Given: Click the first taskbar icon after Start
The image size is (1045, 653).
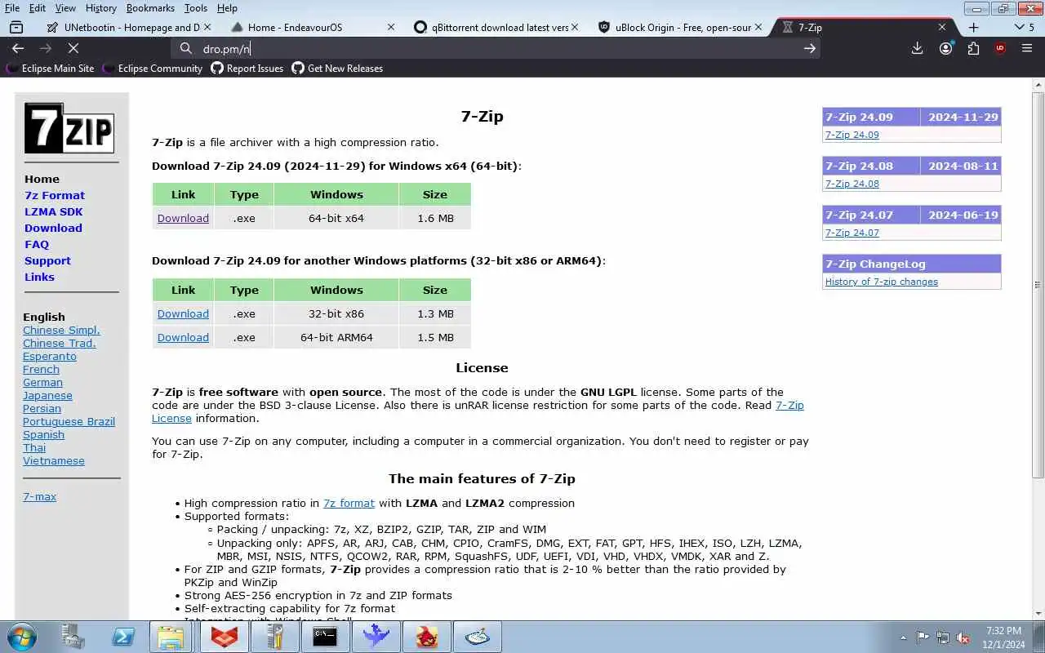Looking at the screenshot, I should pyautogui.click(x=73, y=637).
